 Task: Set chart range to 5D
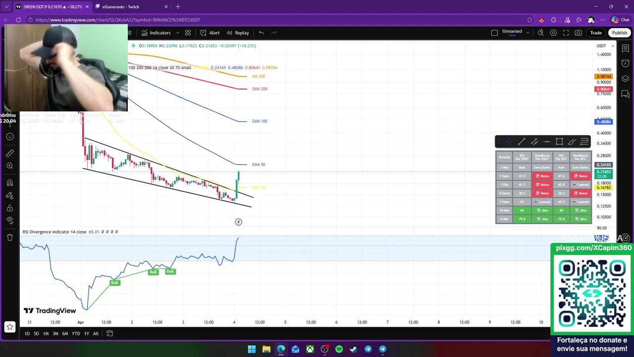tap(36, 334)
